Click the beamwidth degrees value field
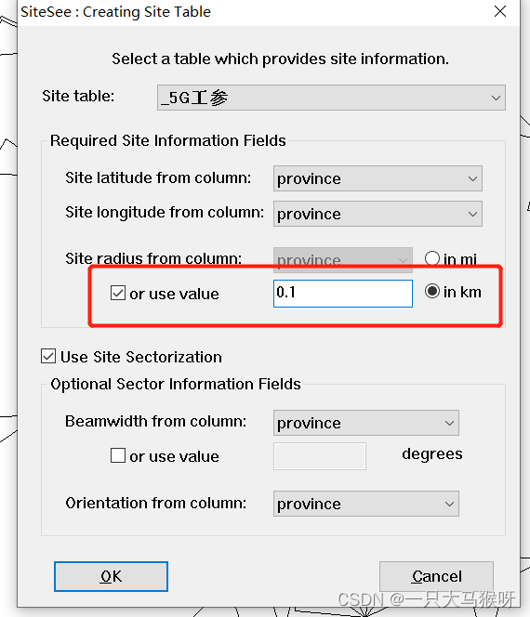This screenshot has height=617, width=530. (320, 456)
